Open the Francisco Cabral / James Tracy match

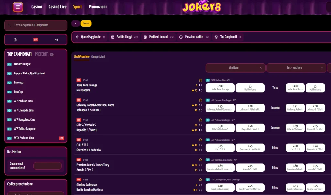(93, 165)
